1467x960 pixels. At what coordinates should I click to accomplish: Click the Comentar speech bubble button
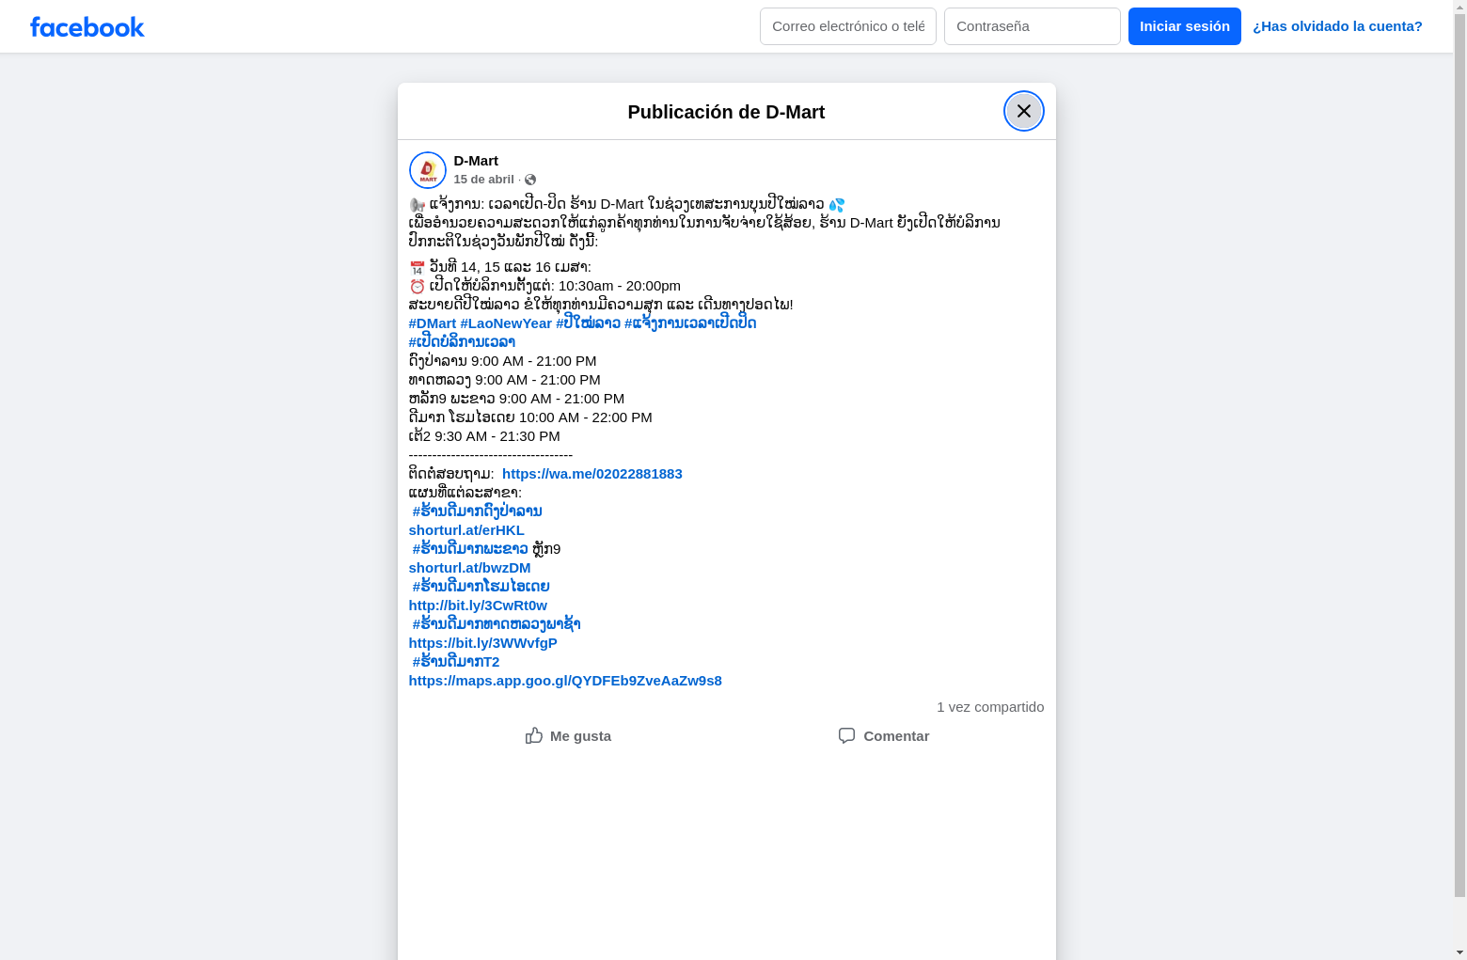884,736
